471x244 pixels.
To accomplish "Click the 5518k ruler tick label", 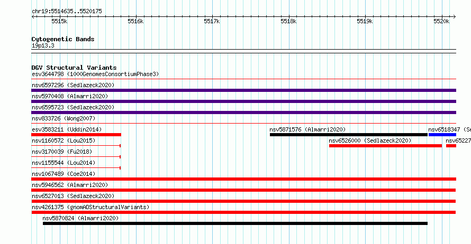I will click(x=288, y=21).
